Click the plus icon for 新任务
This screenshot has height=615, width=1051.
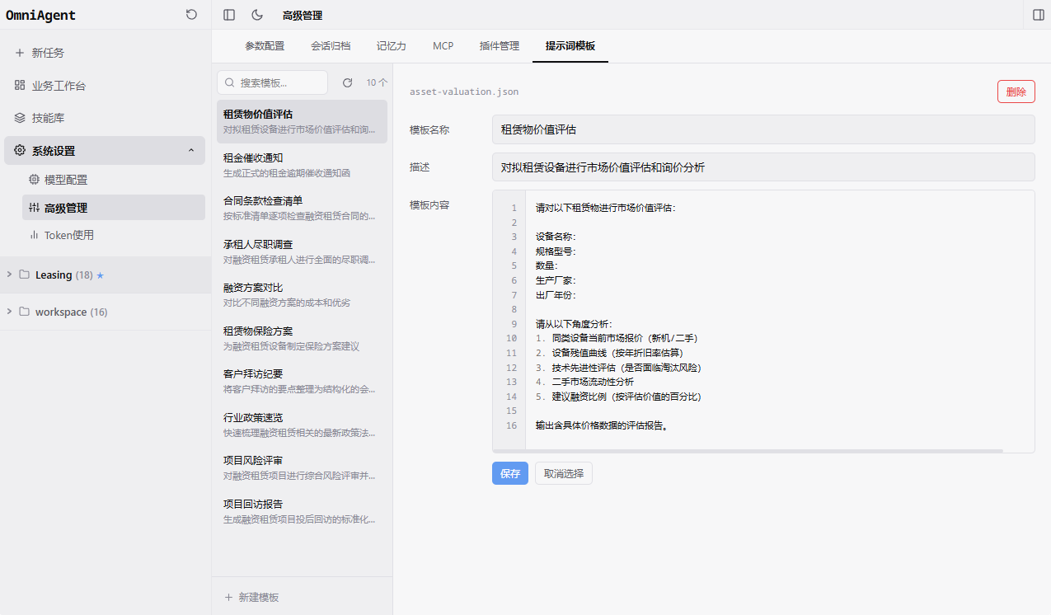[20, 53]
